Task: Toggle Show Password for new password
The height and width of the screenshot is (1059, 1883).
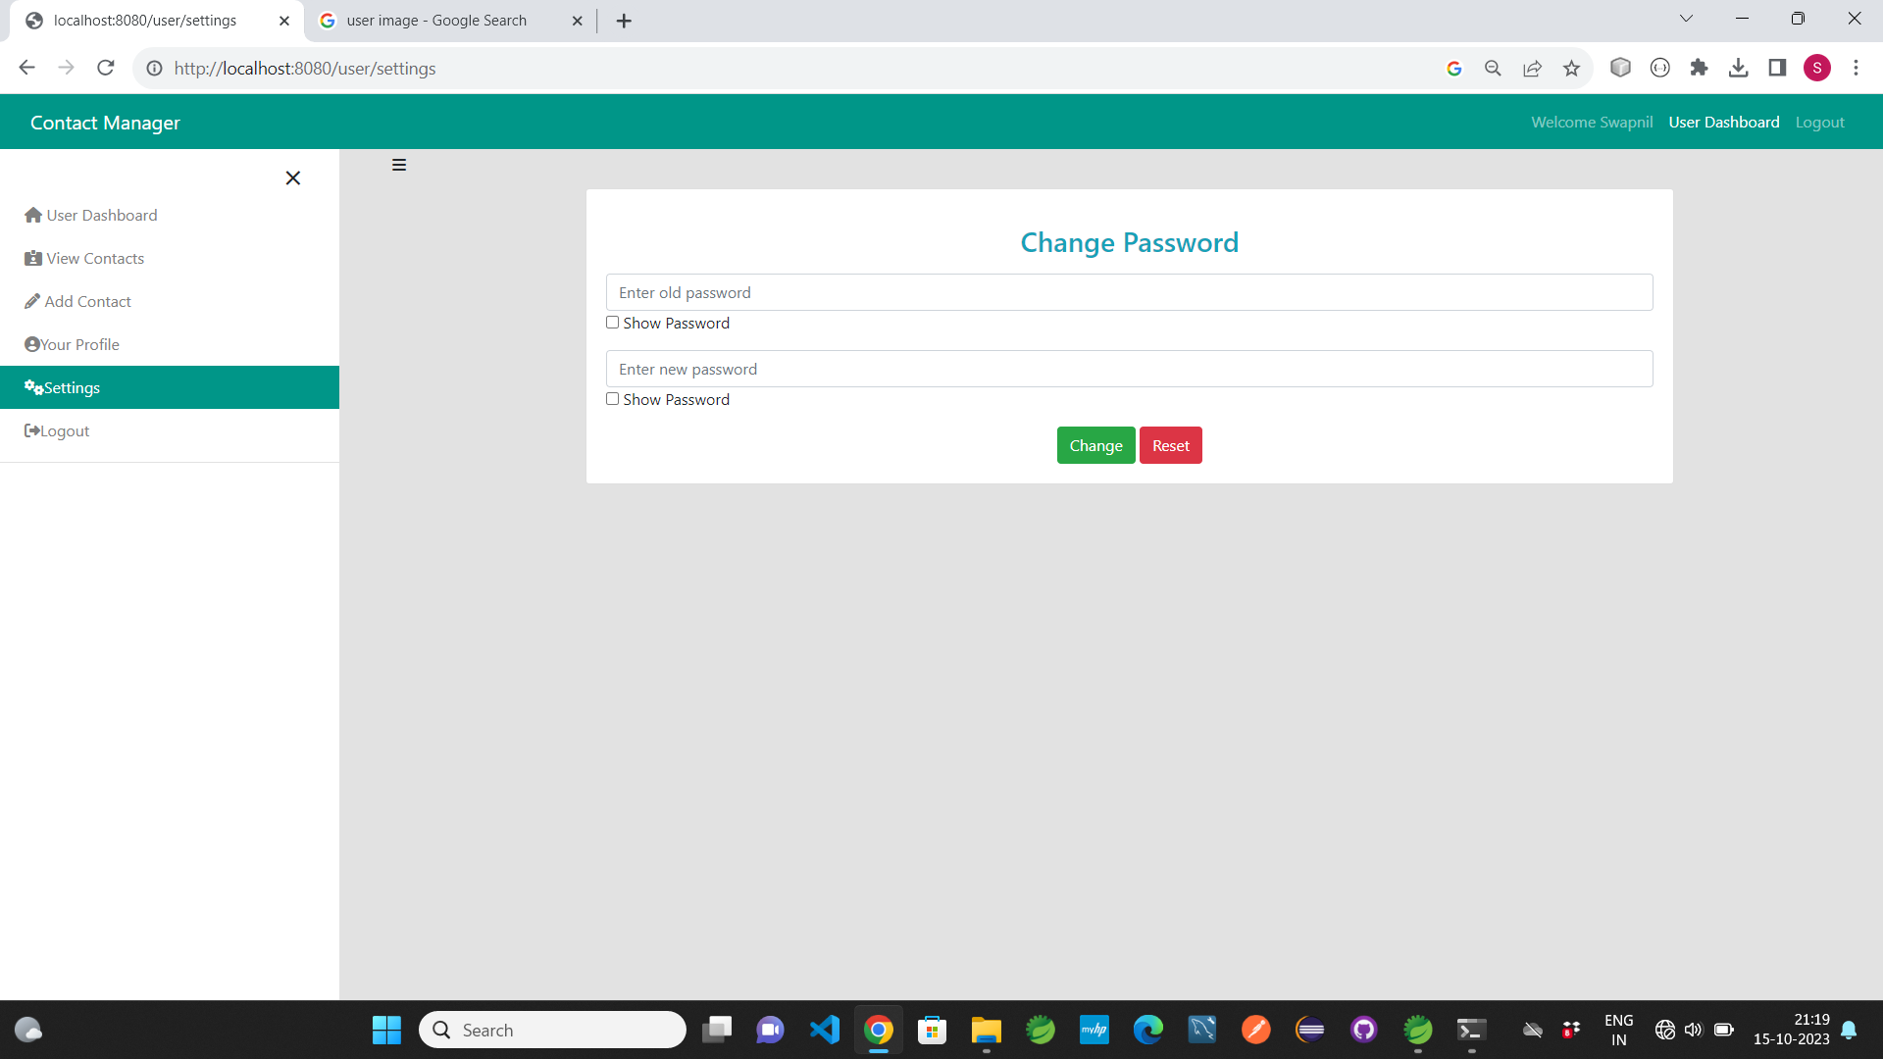Action: click(x=613, y=399)
